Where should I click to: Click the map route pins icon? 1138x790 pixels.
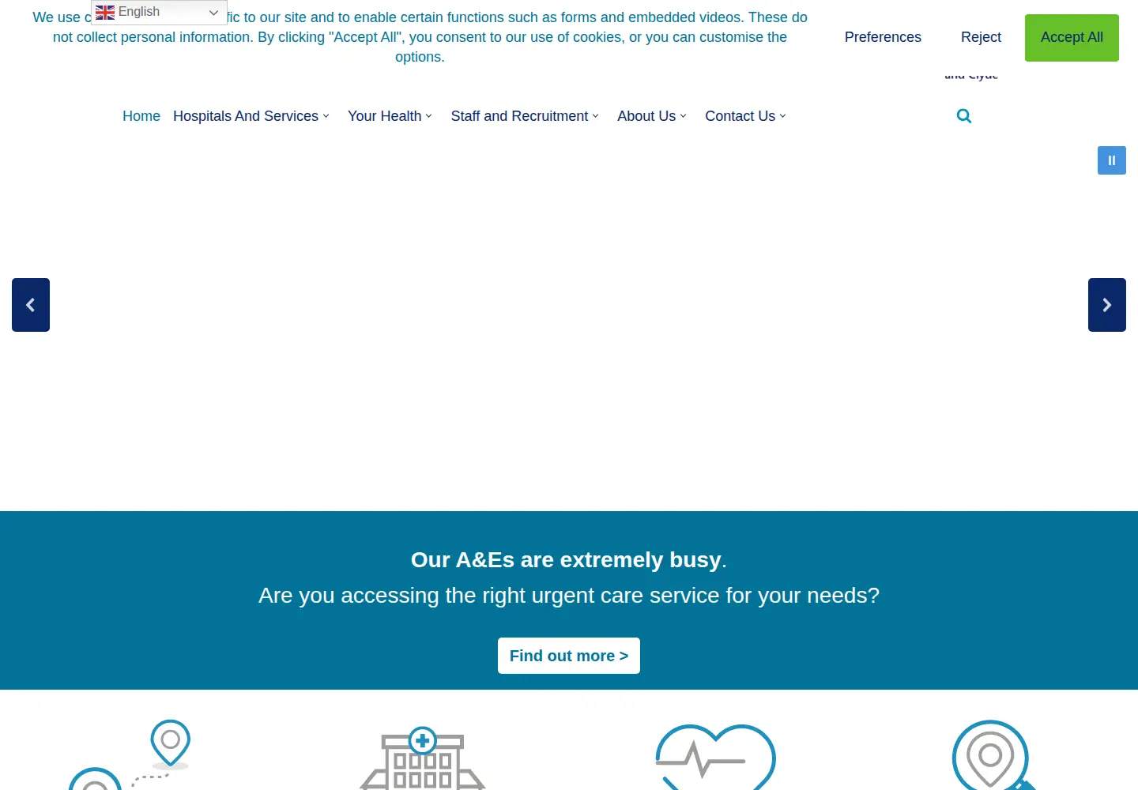[x=130, y=754]
